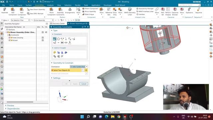Open the Menu dropdown
Screen dimensions: 213x120
point(5,20)
